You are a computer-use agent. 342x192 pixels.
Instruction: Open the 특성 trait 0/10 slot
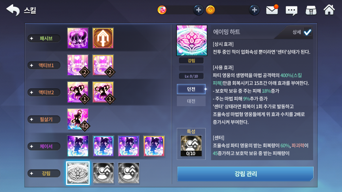(191, 146)
